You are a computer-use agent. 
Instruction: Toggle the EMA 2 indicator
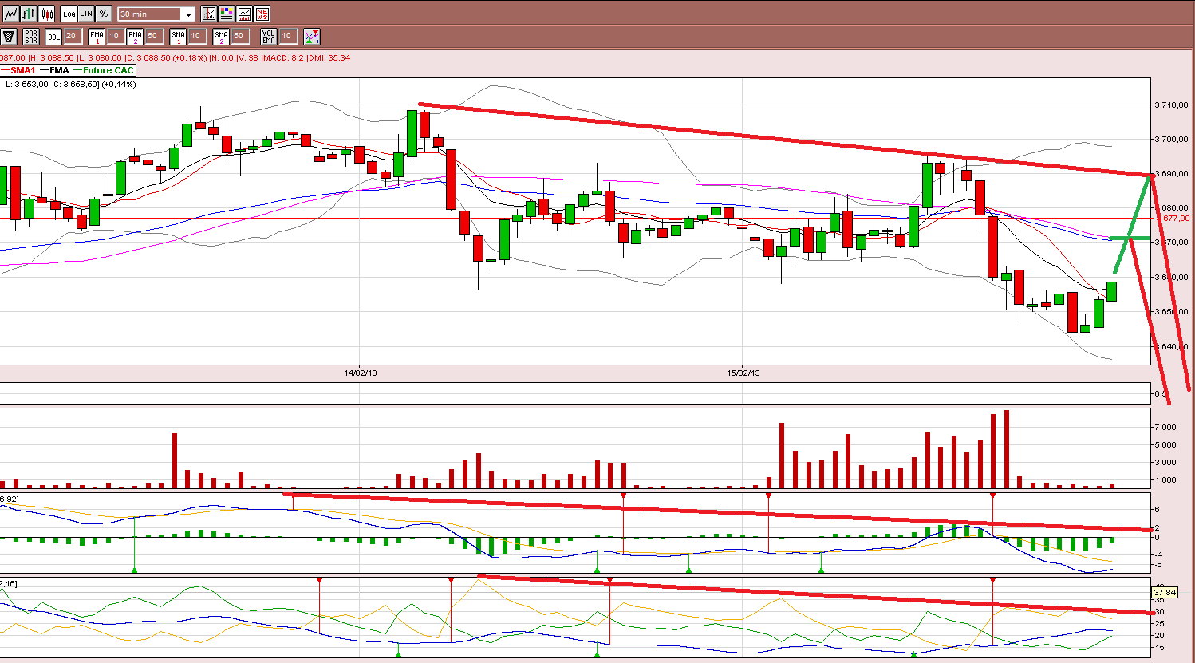click(x=135, y=36)
